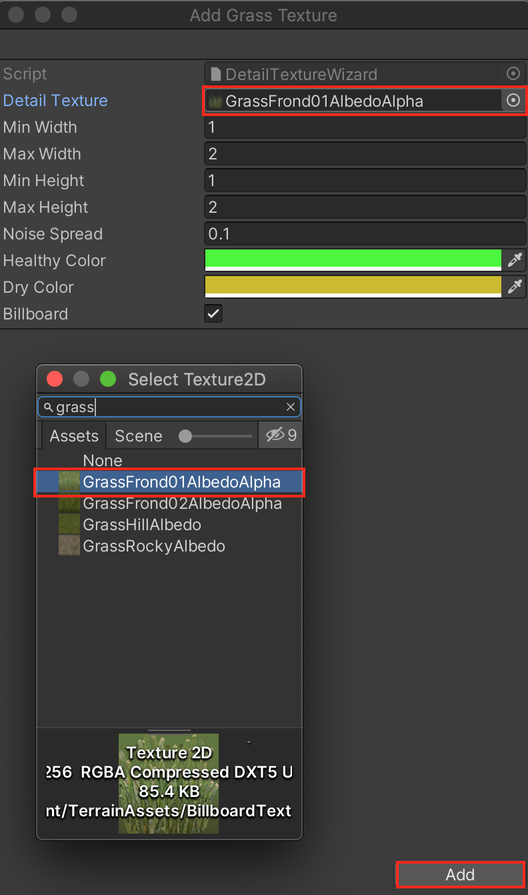Click the Max Height value field
This screenshot has height=895, width=528.
(x=365, y=207)
